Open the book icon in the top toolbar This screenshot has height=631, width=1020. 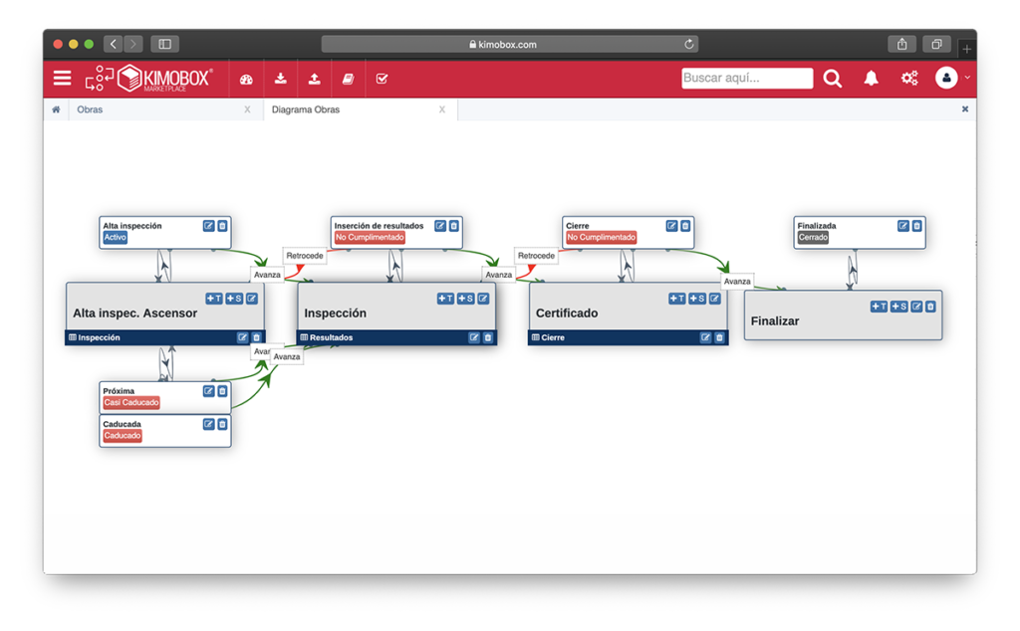click(x=348, y=79)
